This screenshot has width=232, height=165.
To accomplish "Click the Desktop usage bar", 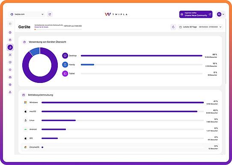I will 141,56.
